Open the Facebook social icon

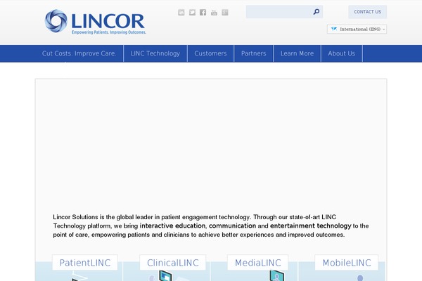(203, 13)
